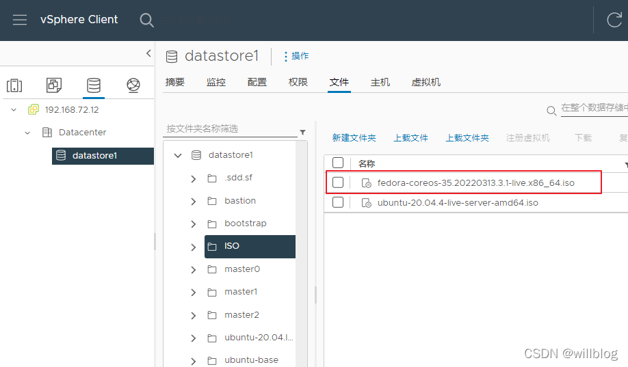Click the master0 folder icon

212,269
